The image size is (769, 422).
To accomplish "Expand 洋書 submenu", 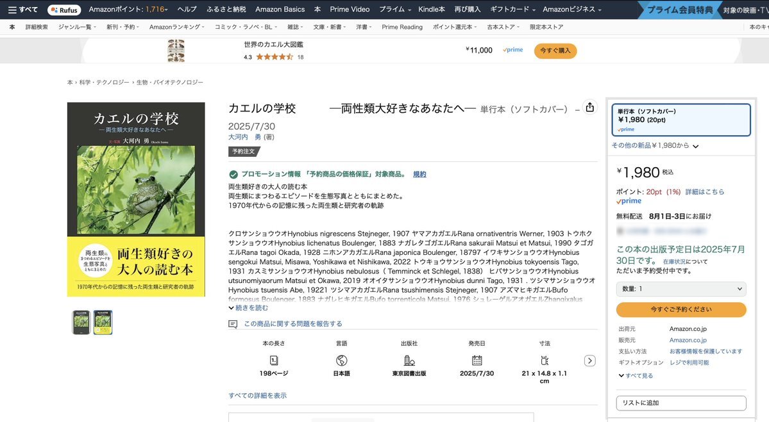I will (x=364, y=27).
